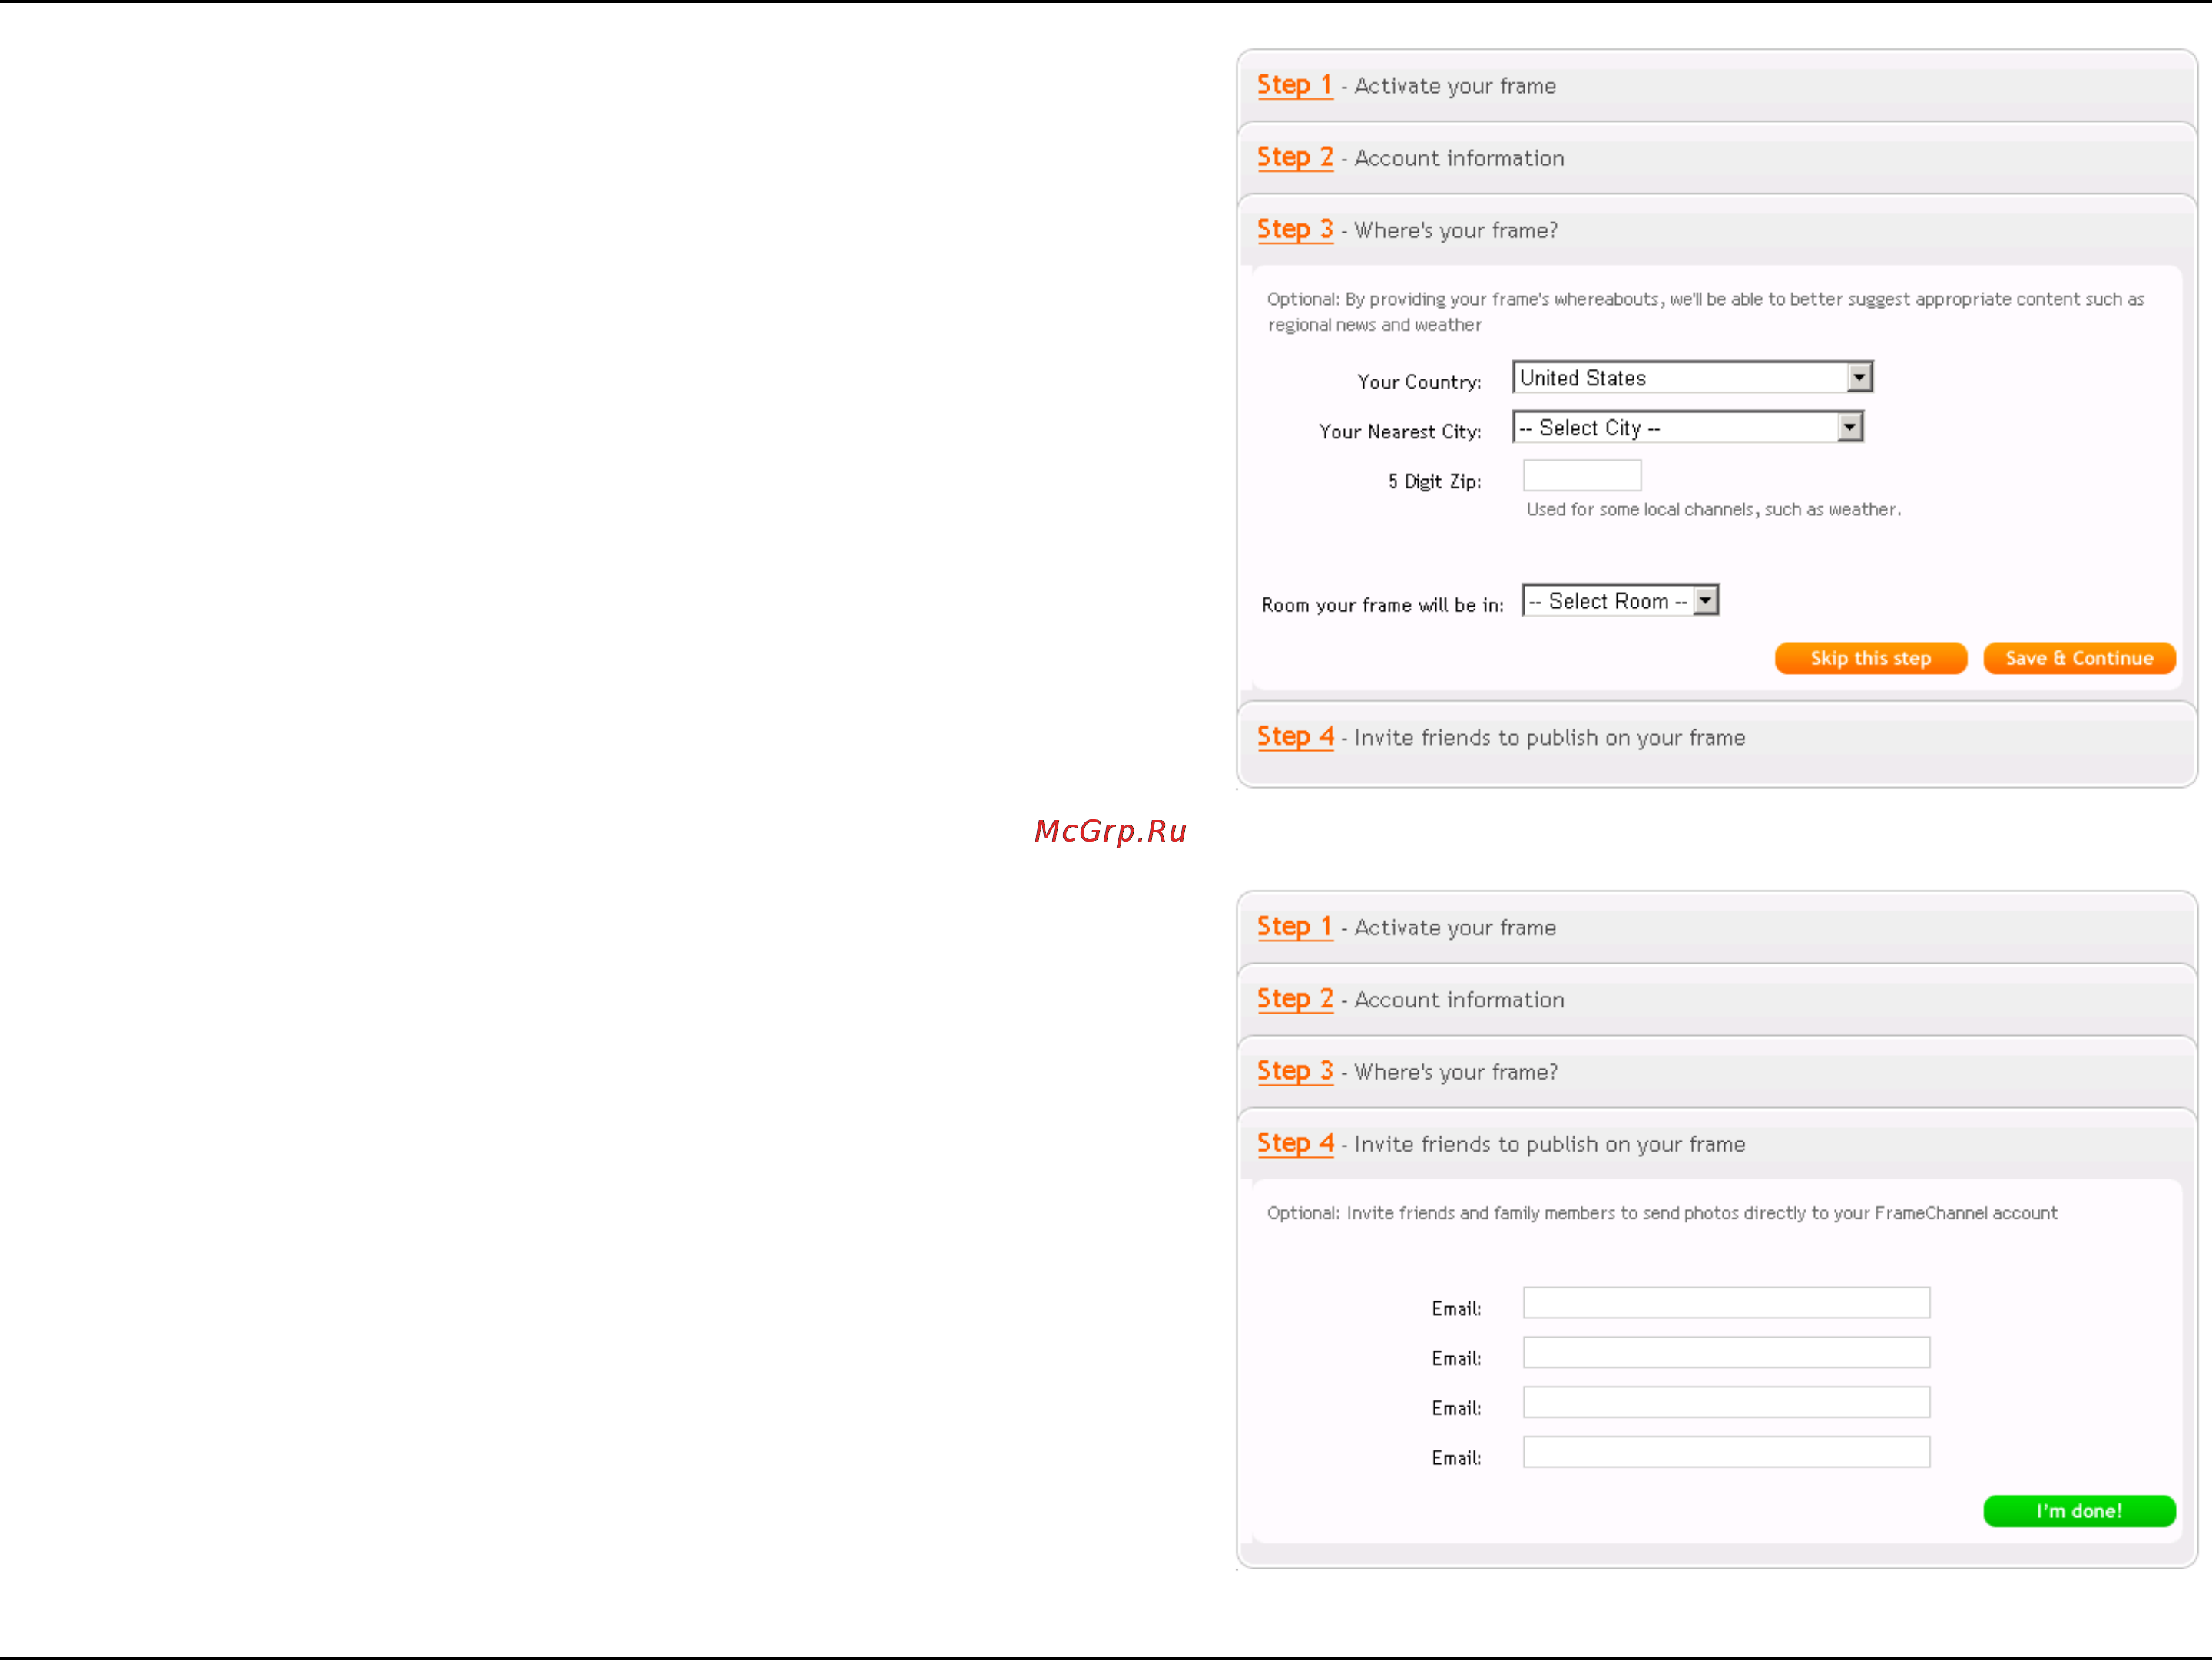This screenshot has width=2212, height=1660.
Task: Click 'Where's your frame?' text in lower panel
Action: [1456, 1073]
